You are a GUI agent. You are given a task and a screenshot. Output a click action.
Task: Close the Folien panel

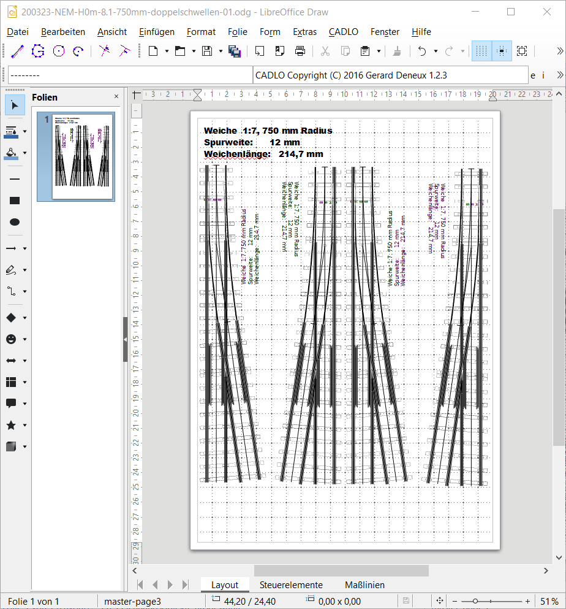tap(116, 97)
